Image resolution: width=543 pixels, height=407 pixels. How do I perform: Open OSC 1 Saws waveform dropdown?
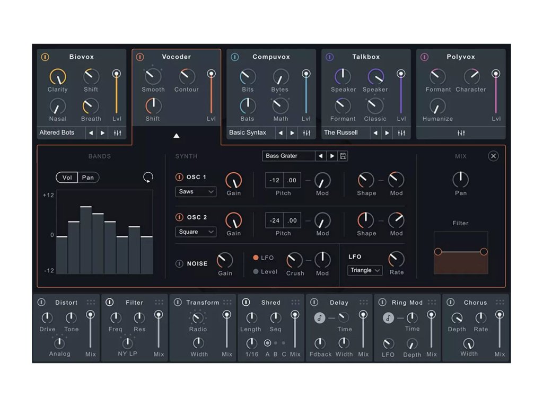pos(196,191)
